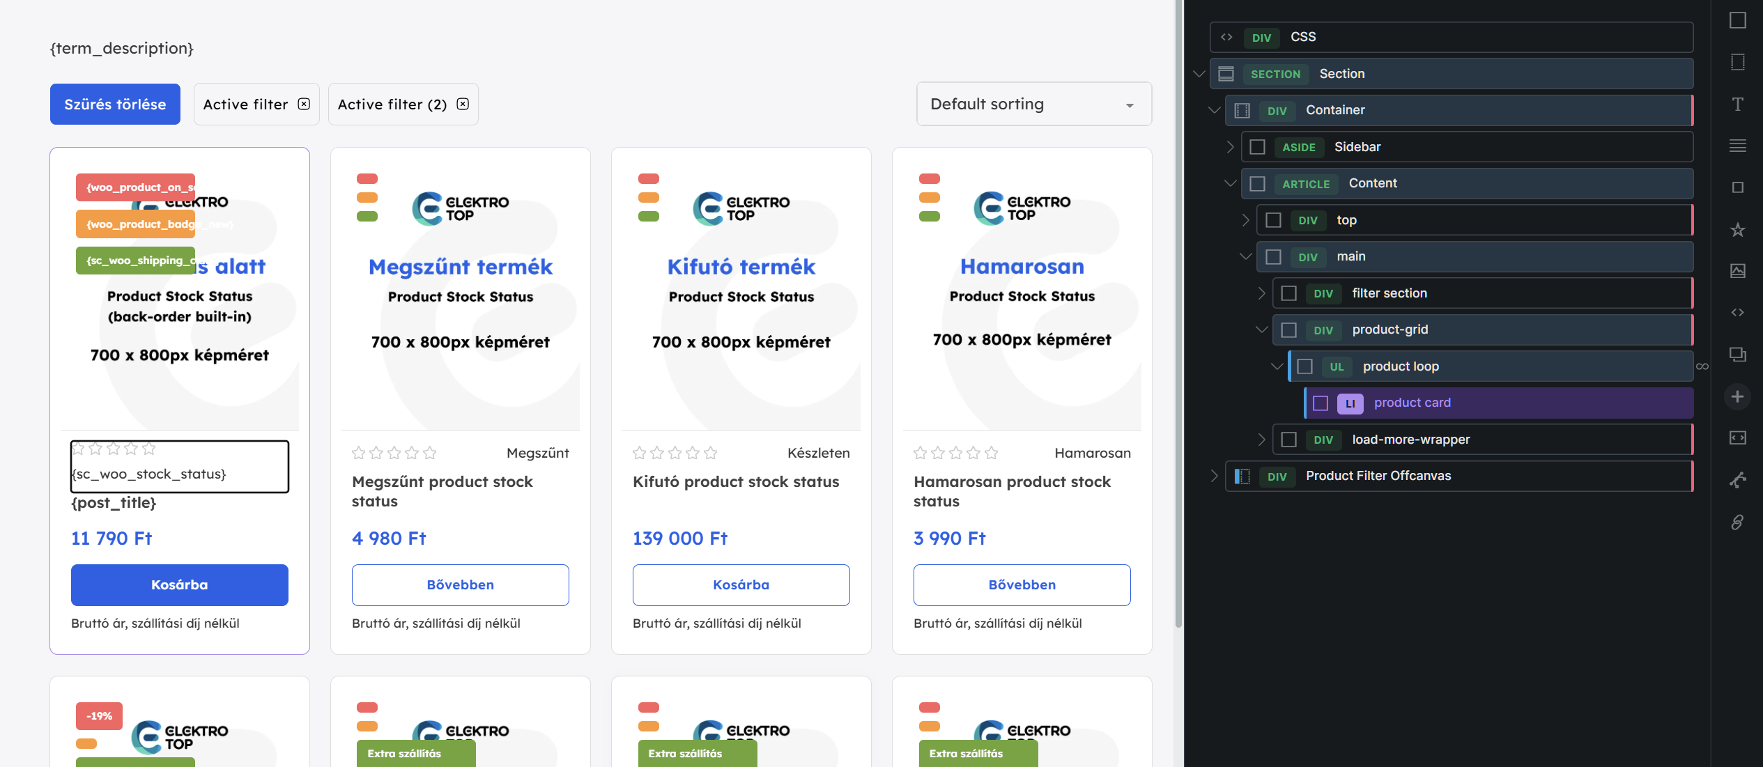This screenshot has height=767, width=1763.
Task: Click the section layout icon beside Section
Action: click(1226, 74)
